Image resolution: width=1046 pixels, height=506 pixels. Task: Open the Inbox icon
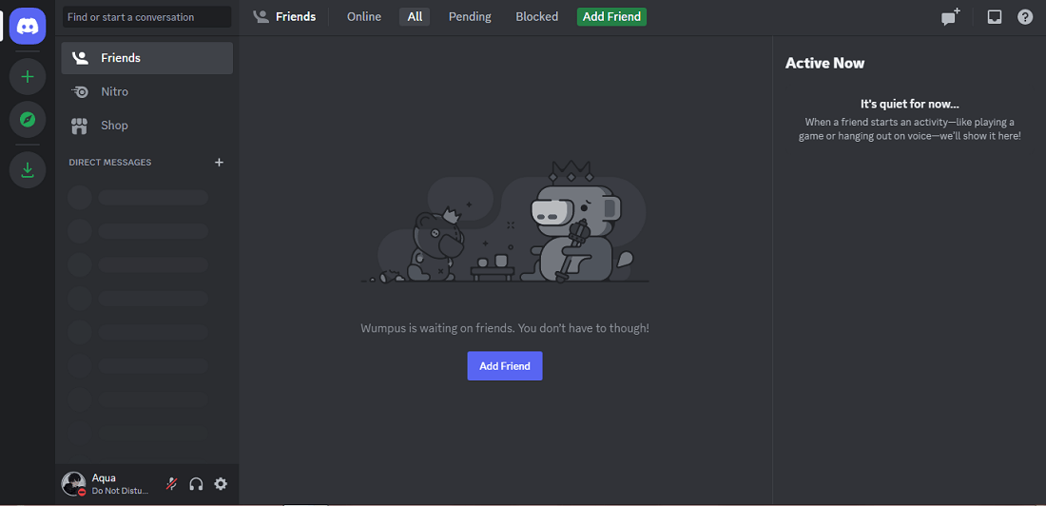994,17
